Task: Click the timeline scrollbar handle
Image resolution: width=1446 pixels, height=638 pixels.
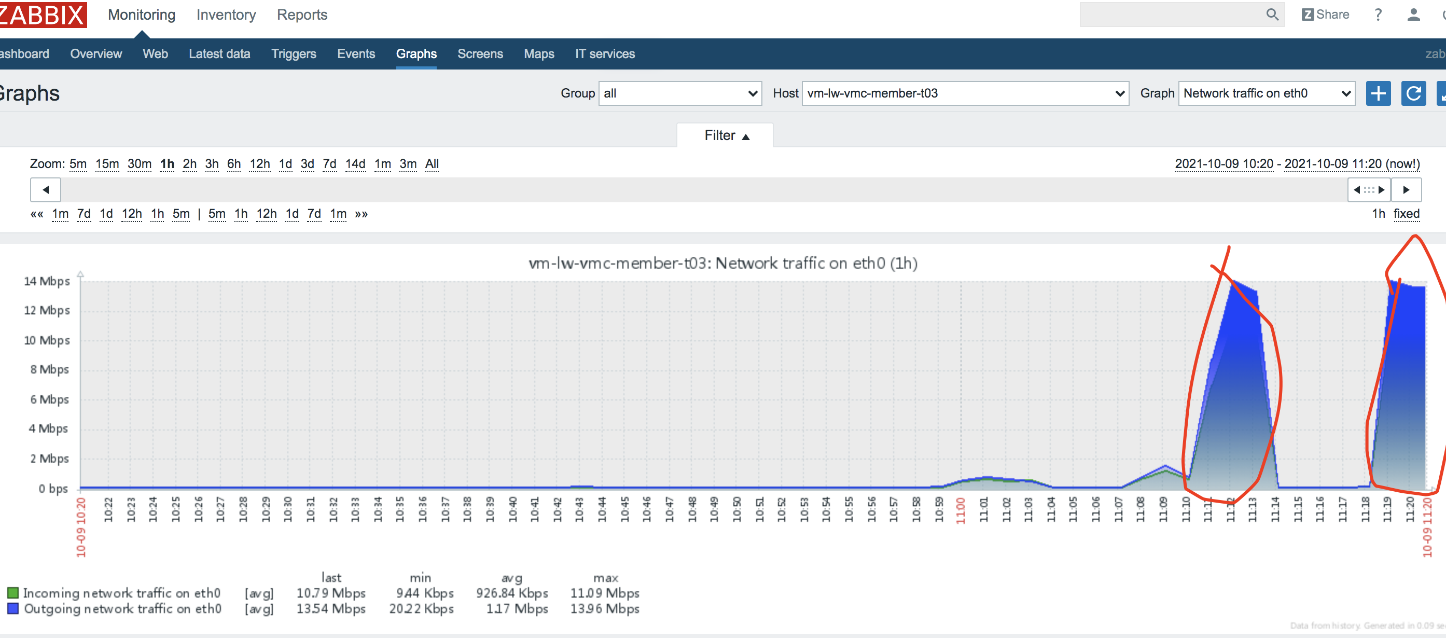Action: (x=1369, y=190)
